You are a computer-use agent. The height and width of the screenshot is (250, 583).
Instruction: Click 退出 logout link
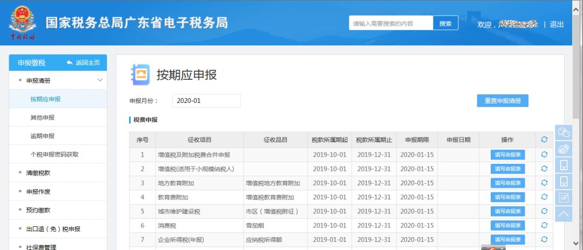click(x=557, y=24)
